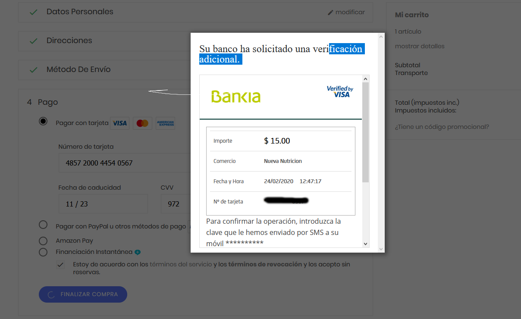Click the American Express logo icon

[x=165, y=123]
